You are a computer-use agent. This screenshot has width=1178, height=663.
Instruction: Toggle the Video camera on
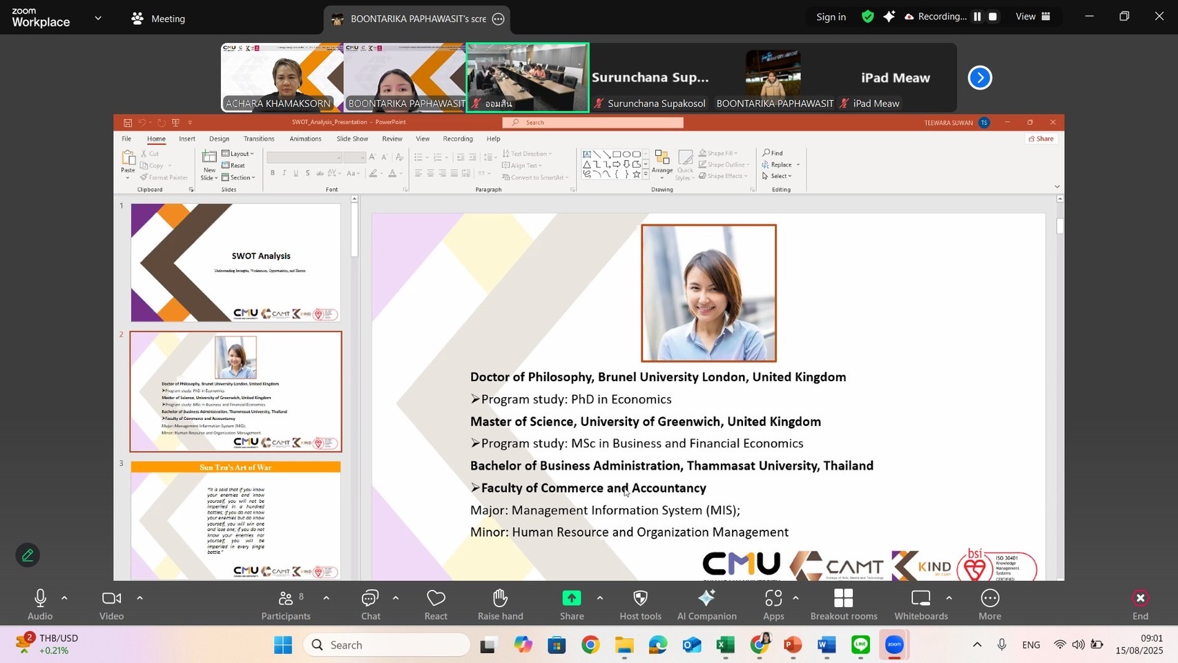111,604
